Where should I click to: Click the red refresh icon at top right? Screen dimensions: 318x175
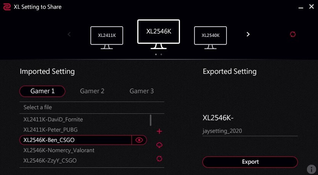click(x=292, y=34)
